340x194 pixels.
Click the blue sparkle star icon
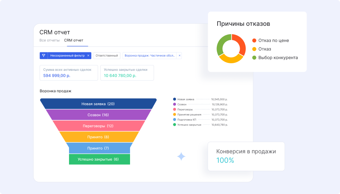coord(181,157)
